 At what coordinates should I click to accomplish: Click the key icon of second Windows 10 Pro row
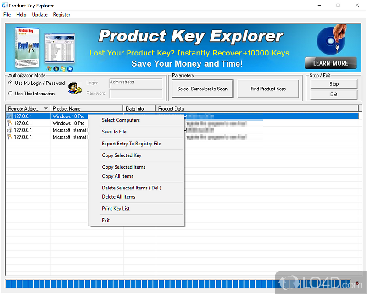[x=9, y=123]
